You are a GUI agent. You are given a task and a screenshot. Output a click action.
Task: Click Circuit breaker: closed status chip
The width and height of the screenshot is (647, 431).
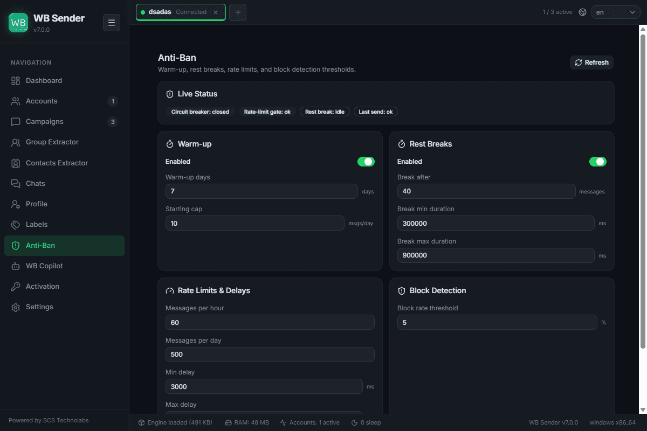pyautogui.click(x=200, y=112)
